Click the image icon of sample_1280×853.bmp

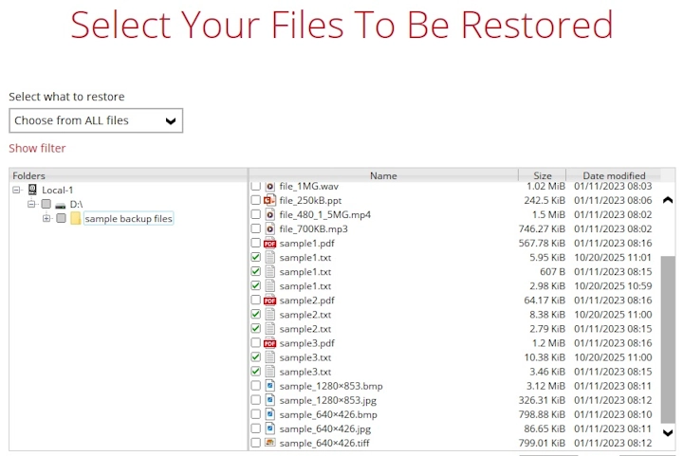[x=270, y=386]
